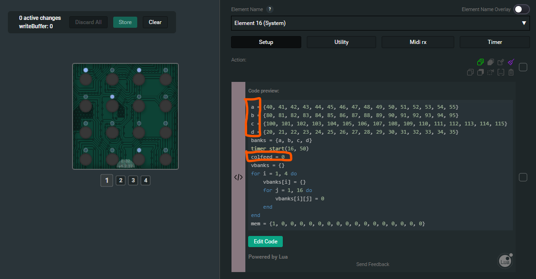Click the Lua logo badge

pos(505,261)
